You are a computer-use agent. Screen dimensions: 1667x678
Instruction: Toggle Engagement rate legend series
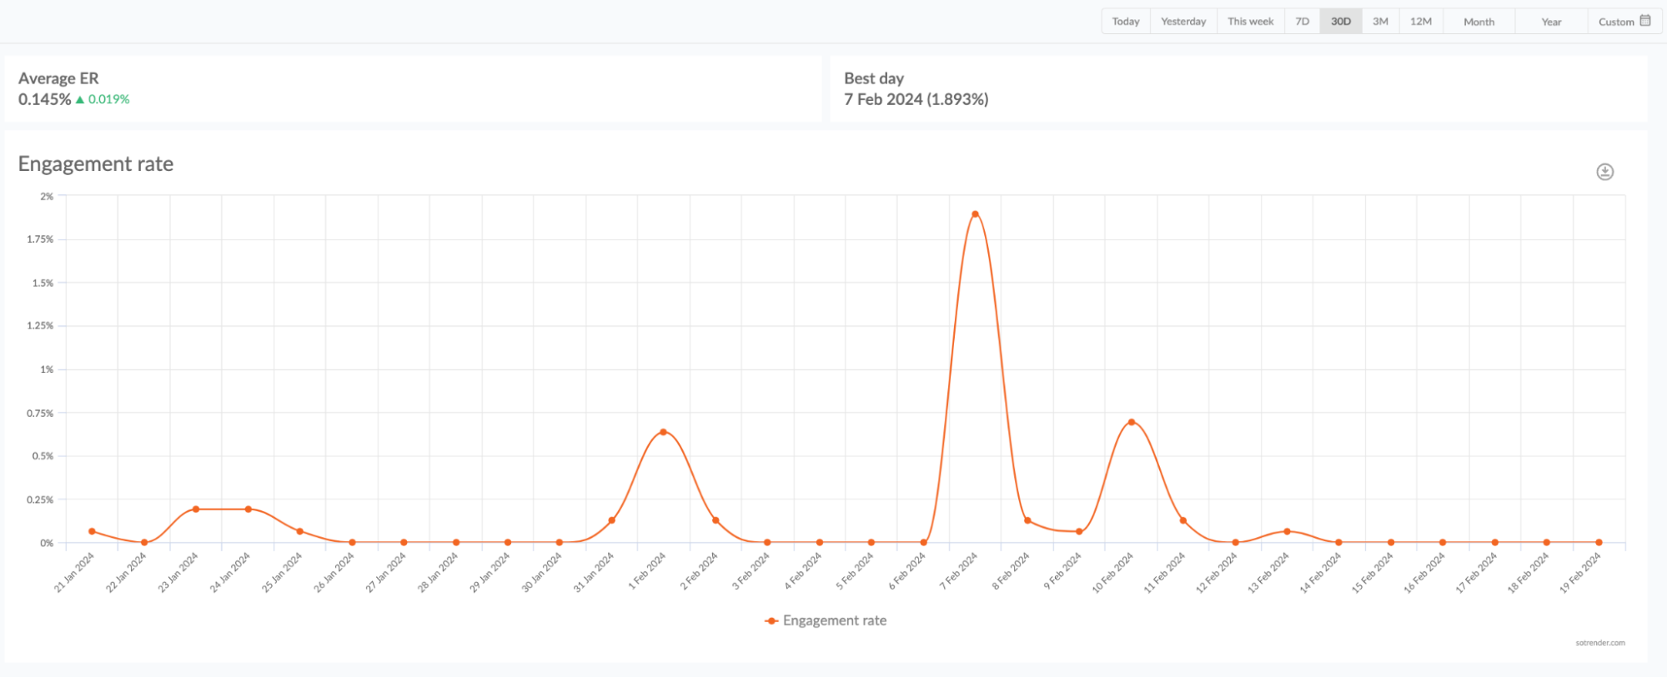[826, 620]
